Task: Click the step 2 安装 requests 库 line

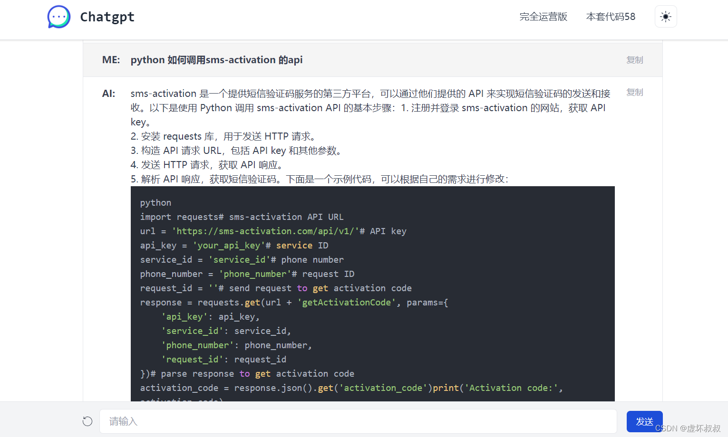Action: click(x=223, y=136)
